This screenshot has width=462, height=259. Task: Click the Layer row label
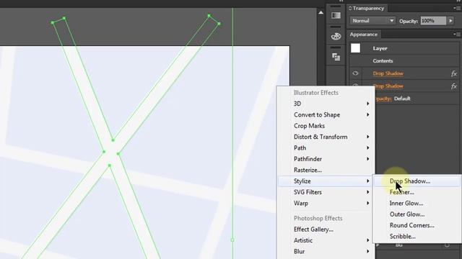tap(380, 48)
